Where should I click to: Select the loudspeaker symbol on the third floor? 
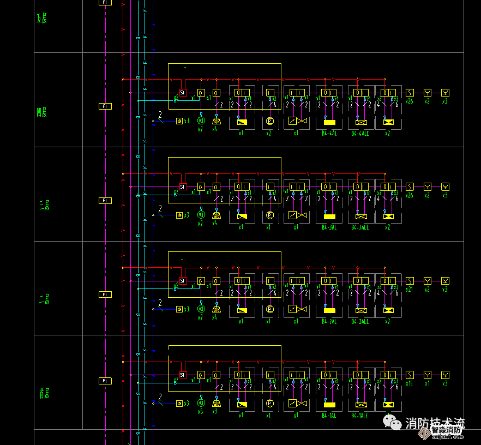coord(201,215)
